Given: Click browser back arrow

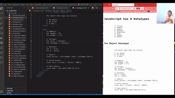Looking at the screenshot, I should [x=106, y=8].
